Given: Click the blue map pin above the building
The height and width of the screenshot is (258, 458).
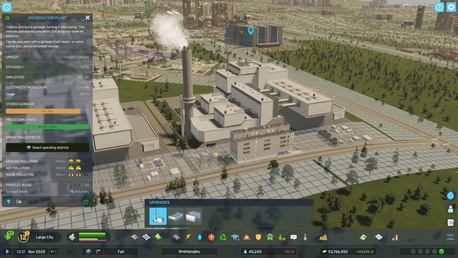Looking at the screenshot, I should click(251, 31).
